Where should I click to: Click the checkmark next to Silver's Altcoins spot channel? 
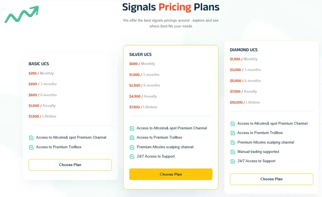(x=132, y=128)
